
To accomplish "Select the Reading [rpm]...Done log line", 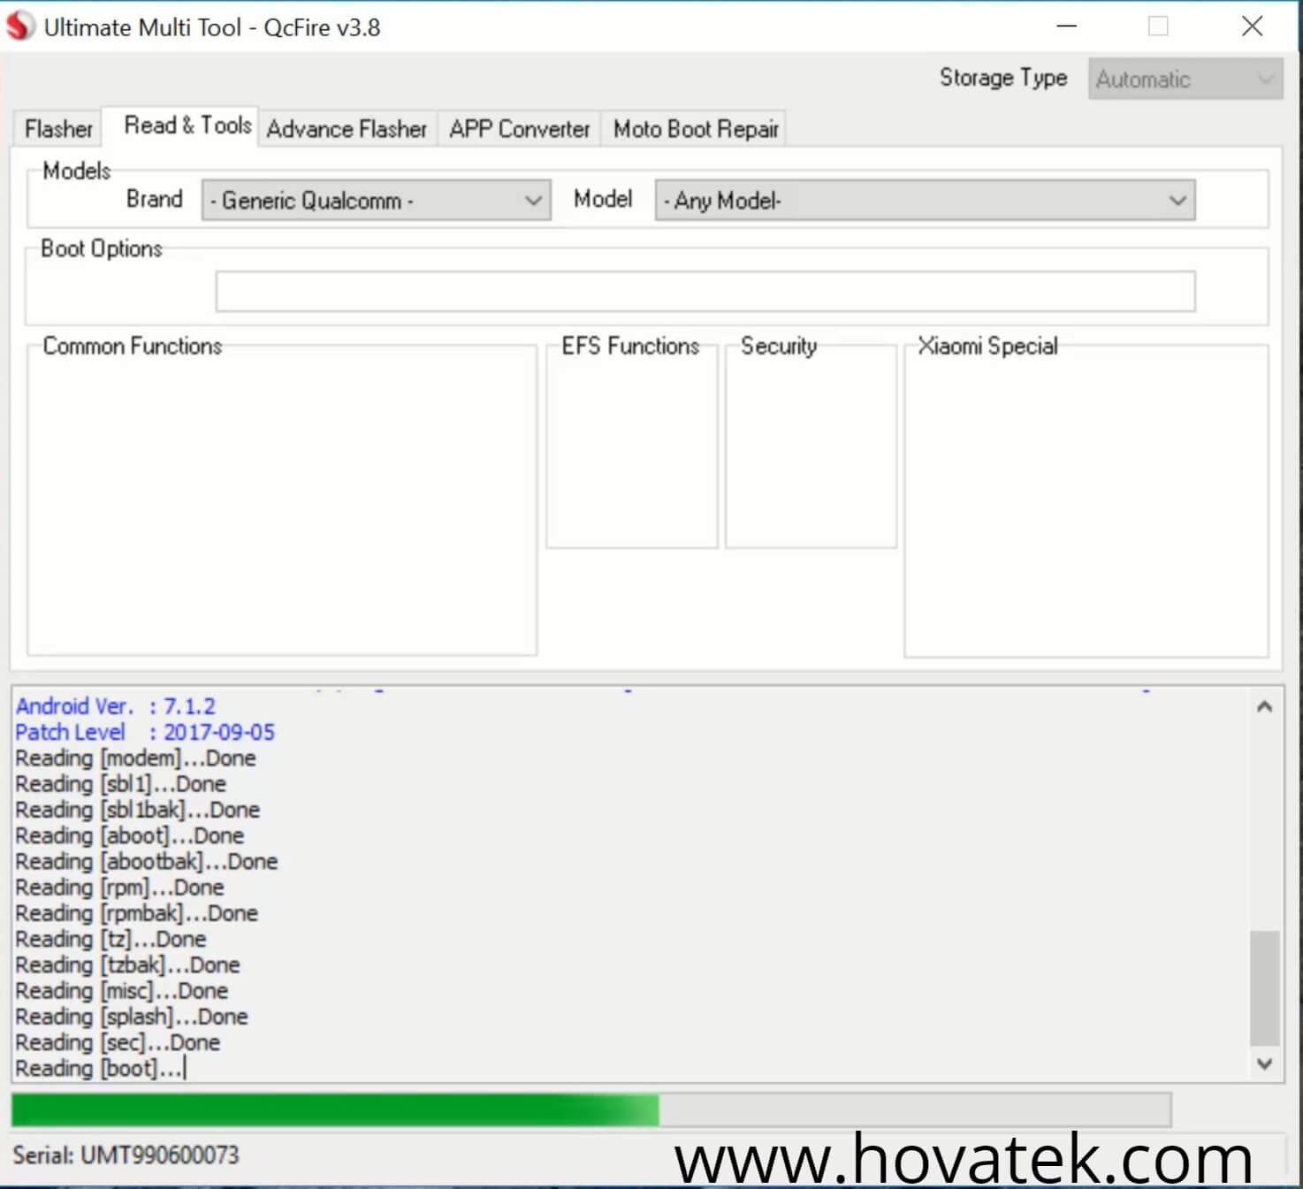I will [x=120, y=888].
